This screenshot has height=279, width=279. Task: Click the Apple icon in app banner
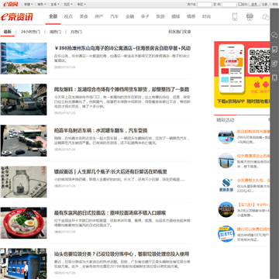click(x=257, y=84)
